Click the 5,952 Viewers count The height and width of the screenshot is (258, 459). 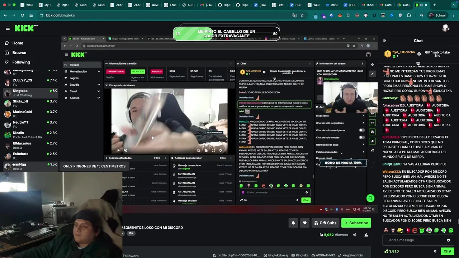[x=333, y=235]
